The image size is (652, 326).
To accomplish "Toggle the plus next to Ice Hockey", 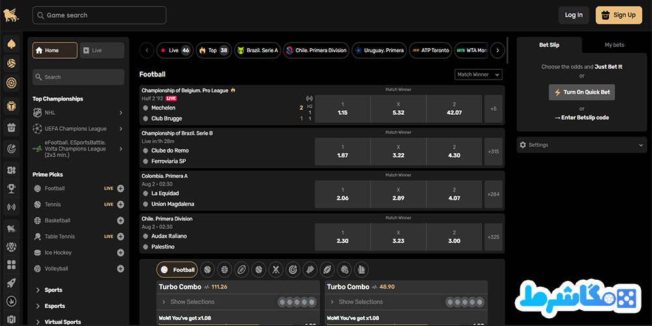I will [x=121, y=252].
